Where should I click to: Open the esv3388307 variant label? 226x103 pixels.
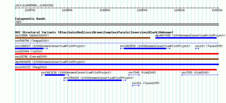tap(50, 46)
